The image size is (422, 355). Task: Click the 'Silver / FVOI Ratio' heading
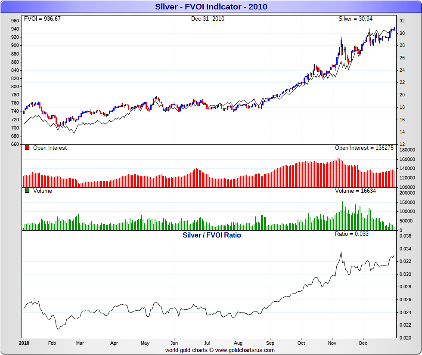click(212, 235)
